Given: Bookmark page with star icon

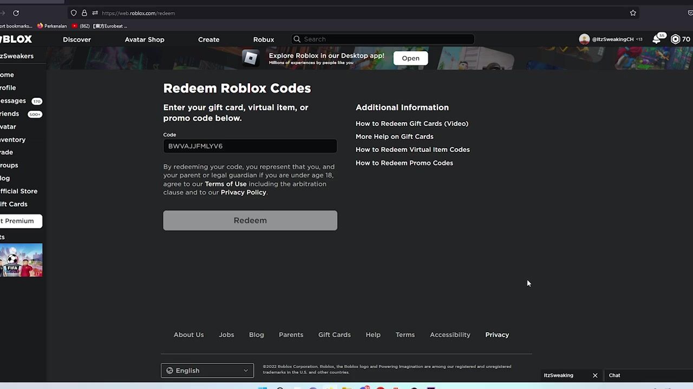Looking at the screenshot, I should point(633,13).
